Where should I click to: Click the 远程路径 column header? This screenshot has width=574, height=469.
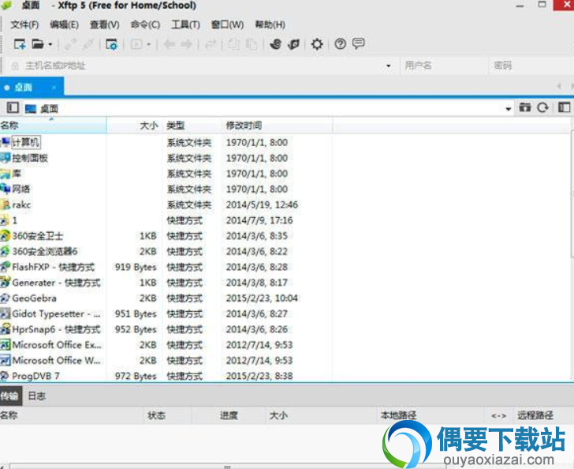[x=535, y=415]
